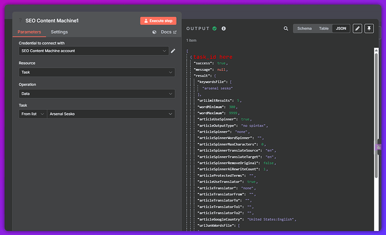Click the "message" key

tap(204, 70)
